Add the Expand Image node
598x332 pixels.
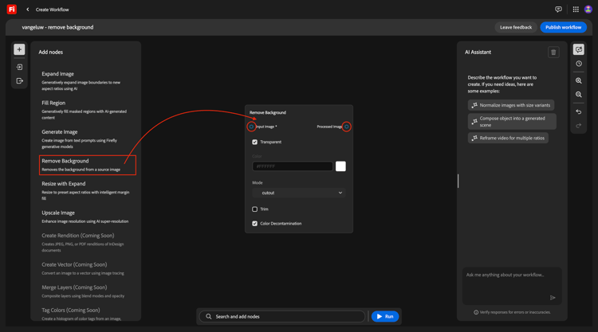click(87, 80)
